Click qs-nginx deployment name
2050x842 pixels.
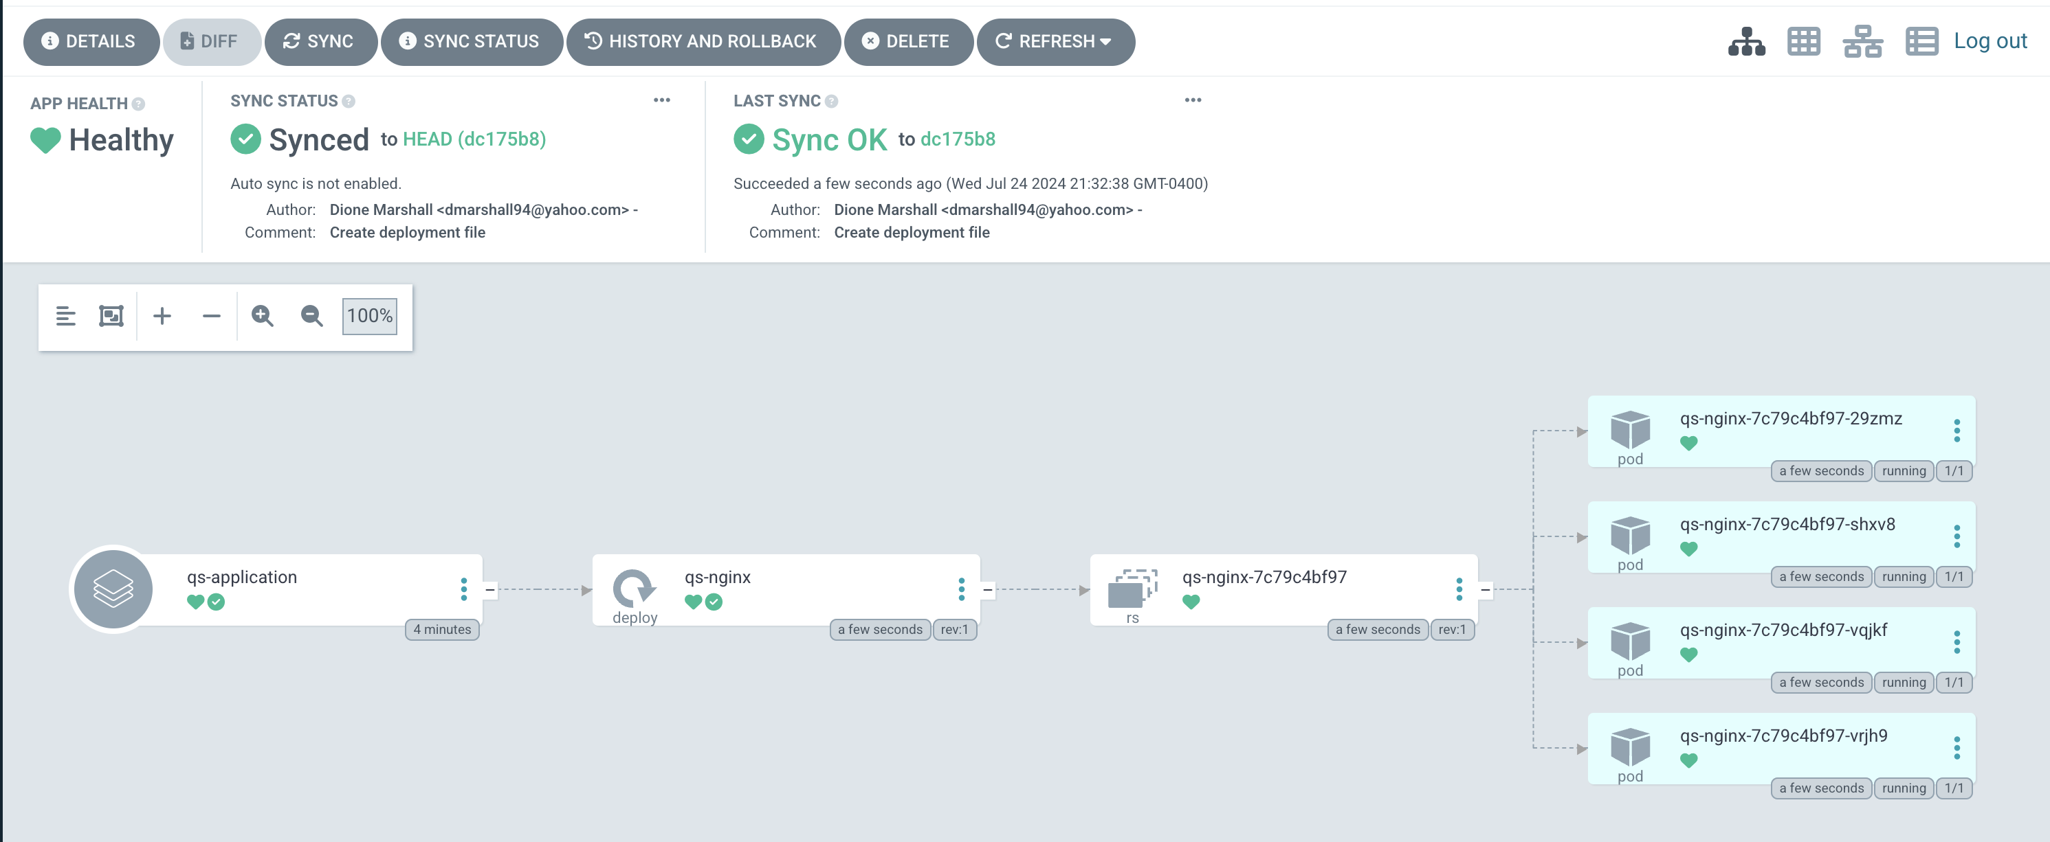tap(717, 577)
